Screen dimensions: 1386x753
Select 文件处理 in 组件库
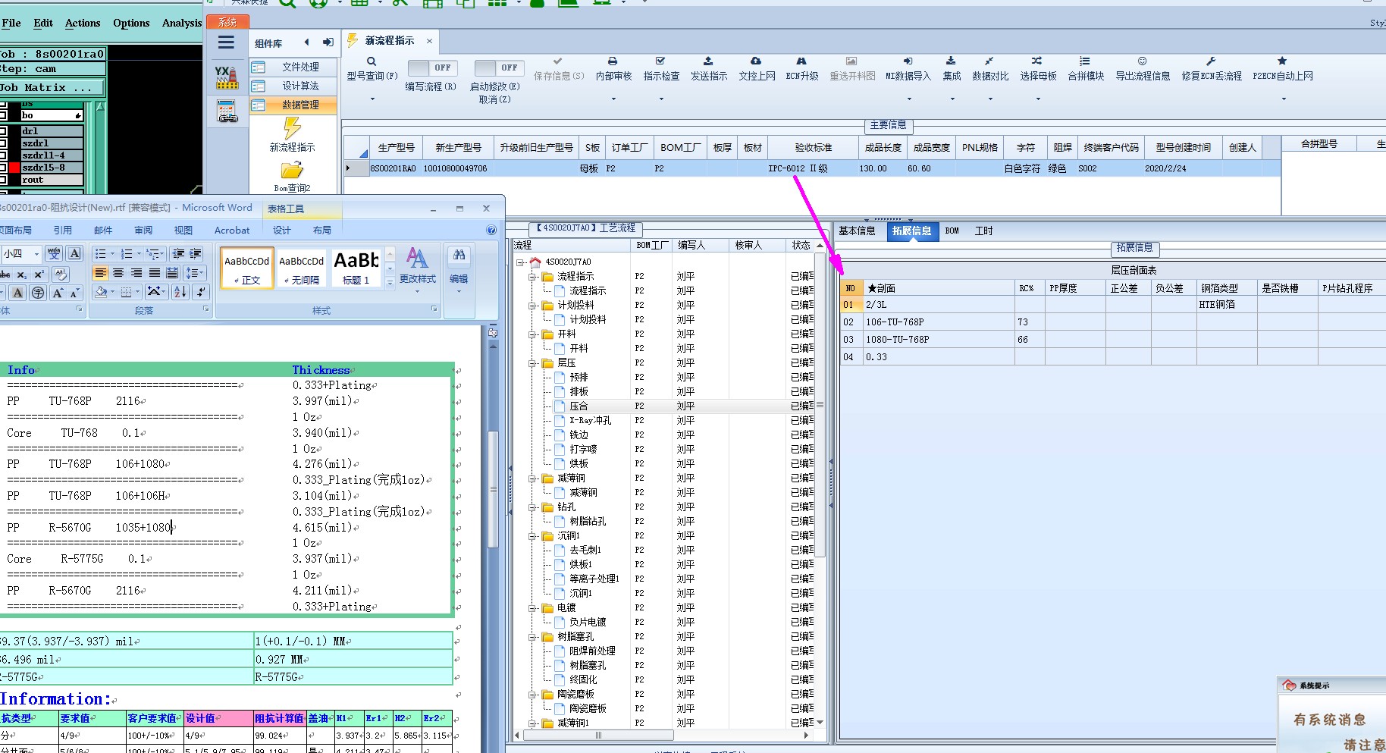click(x=293, y=67)
